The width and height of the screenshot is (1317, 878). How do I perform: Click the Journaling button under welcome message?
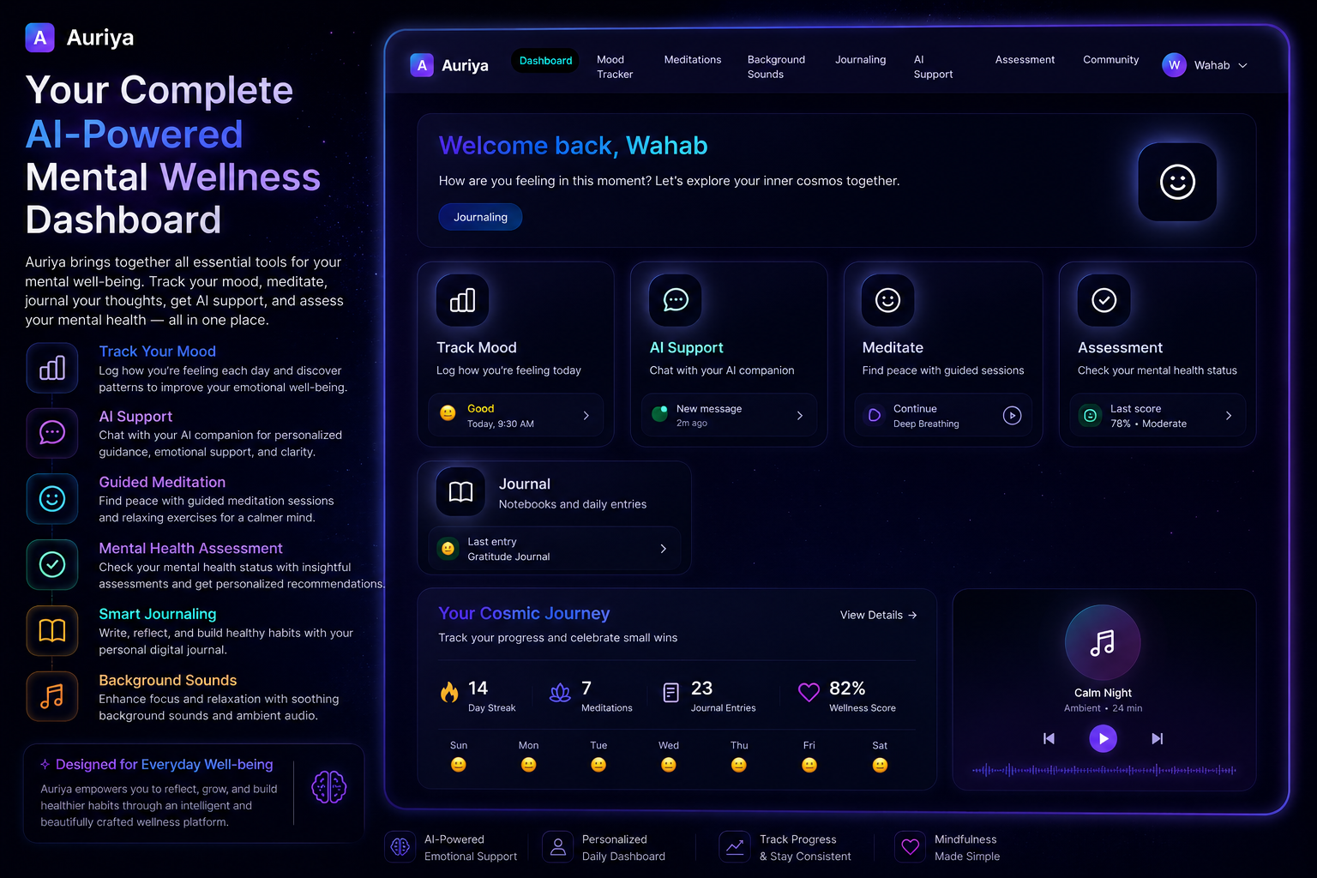480,217
